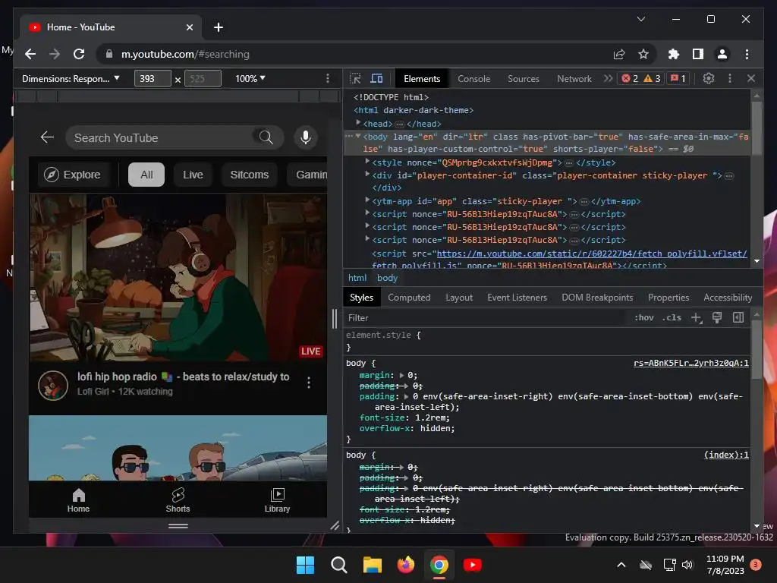Close the DevTools panel
This screenshot has height=583, width=777.
click(750, 78)
